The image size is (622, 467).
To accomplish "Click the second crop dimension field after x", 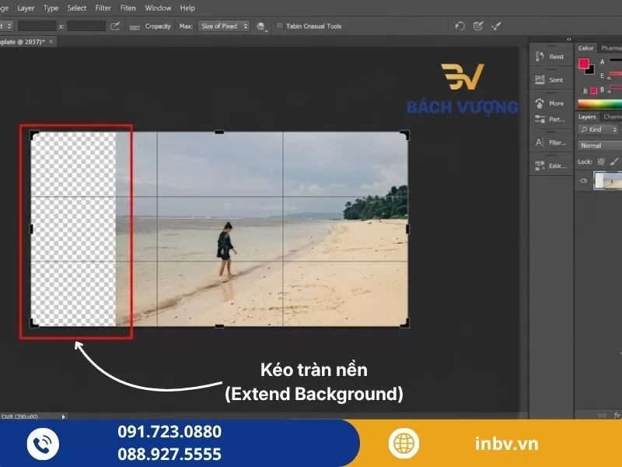I will [x=86, y=26].
